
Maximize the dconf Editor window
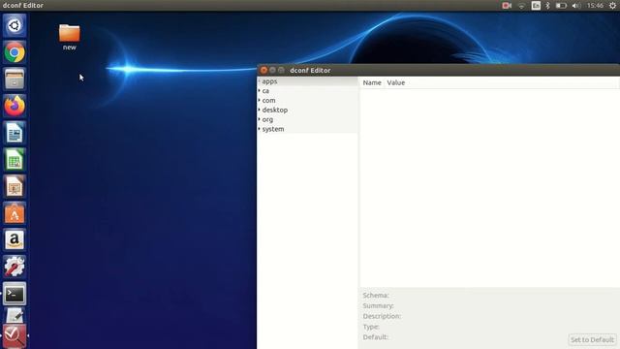pyautogui.click(x=281, y=70)
